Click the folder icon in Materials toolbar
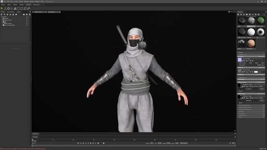The height and width of the screenshot is (150, 267). [247, 15]
